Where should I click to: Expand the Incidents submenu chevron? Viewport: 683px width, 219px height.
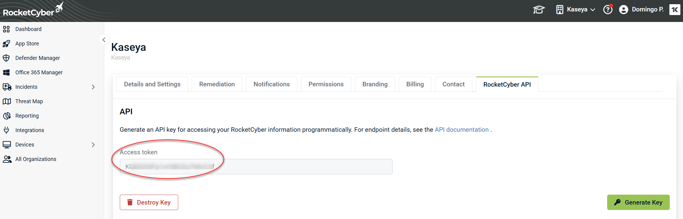pyautogui.click(x=93, y=87)
